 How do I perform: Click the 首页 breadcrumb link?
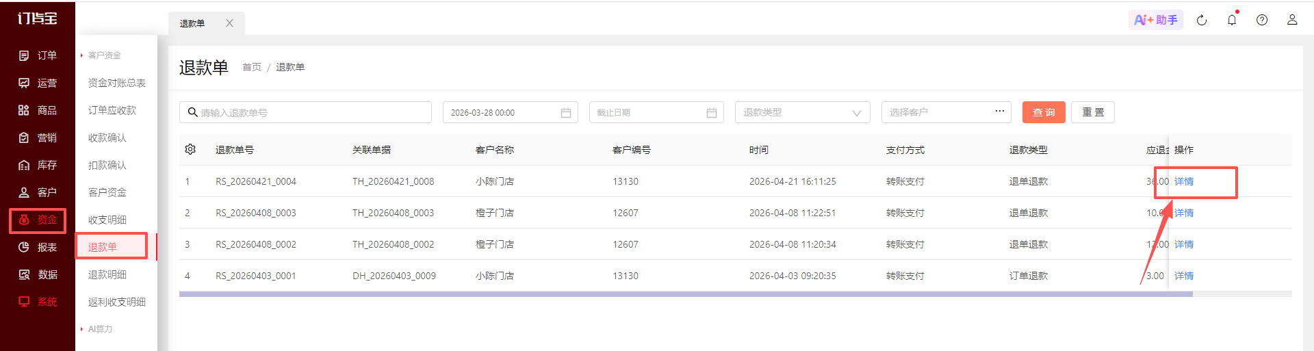click(252, 67)
